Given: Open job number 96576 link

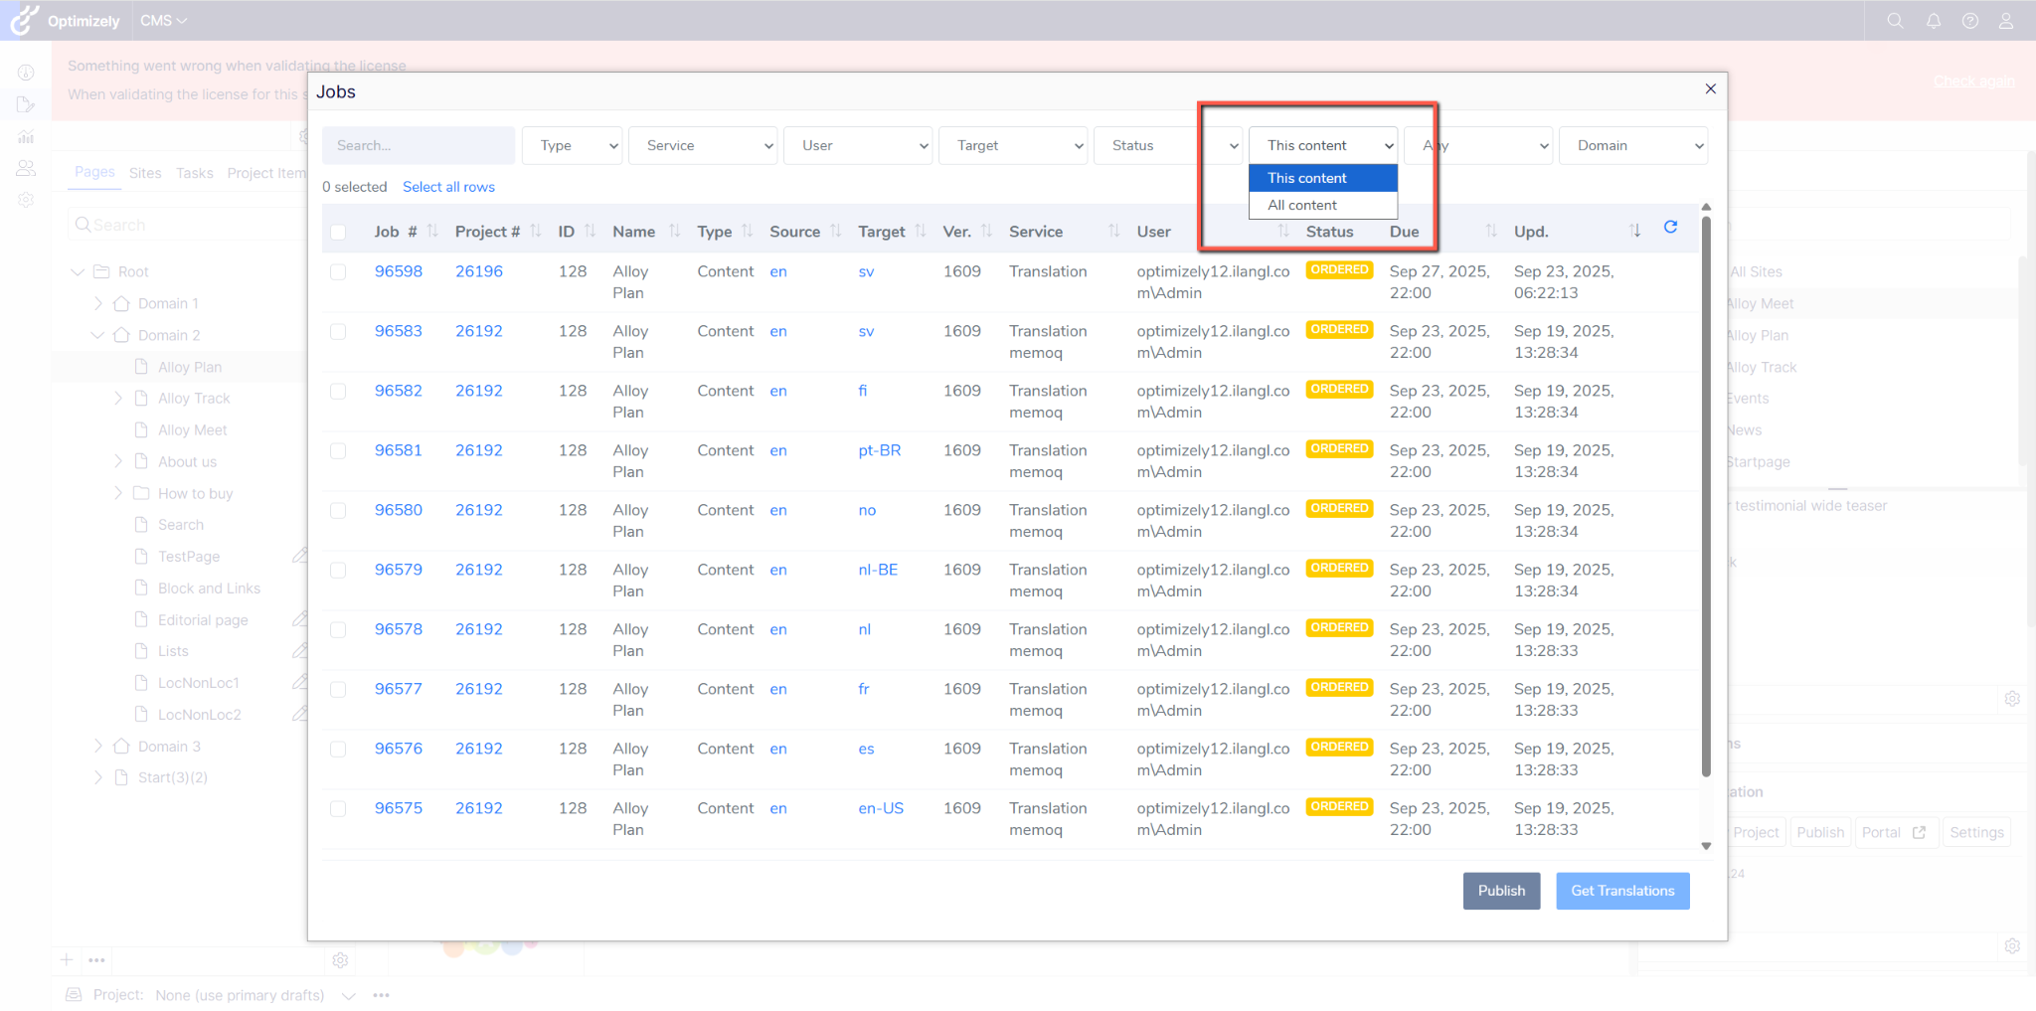Looking at the screenshot, I should click(x=399, y=749).
